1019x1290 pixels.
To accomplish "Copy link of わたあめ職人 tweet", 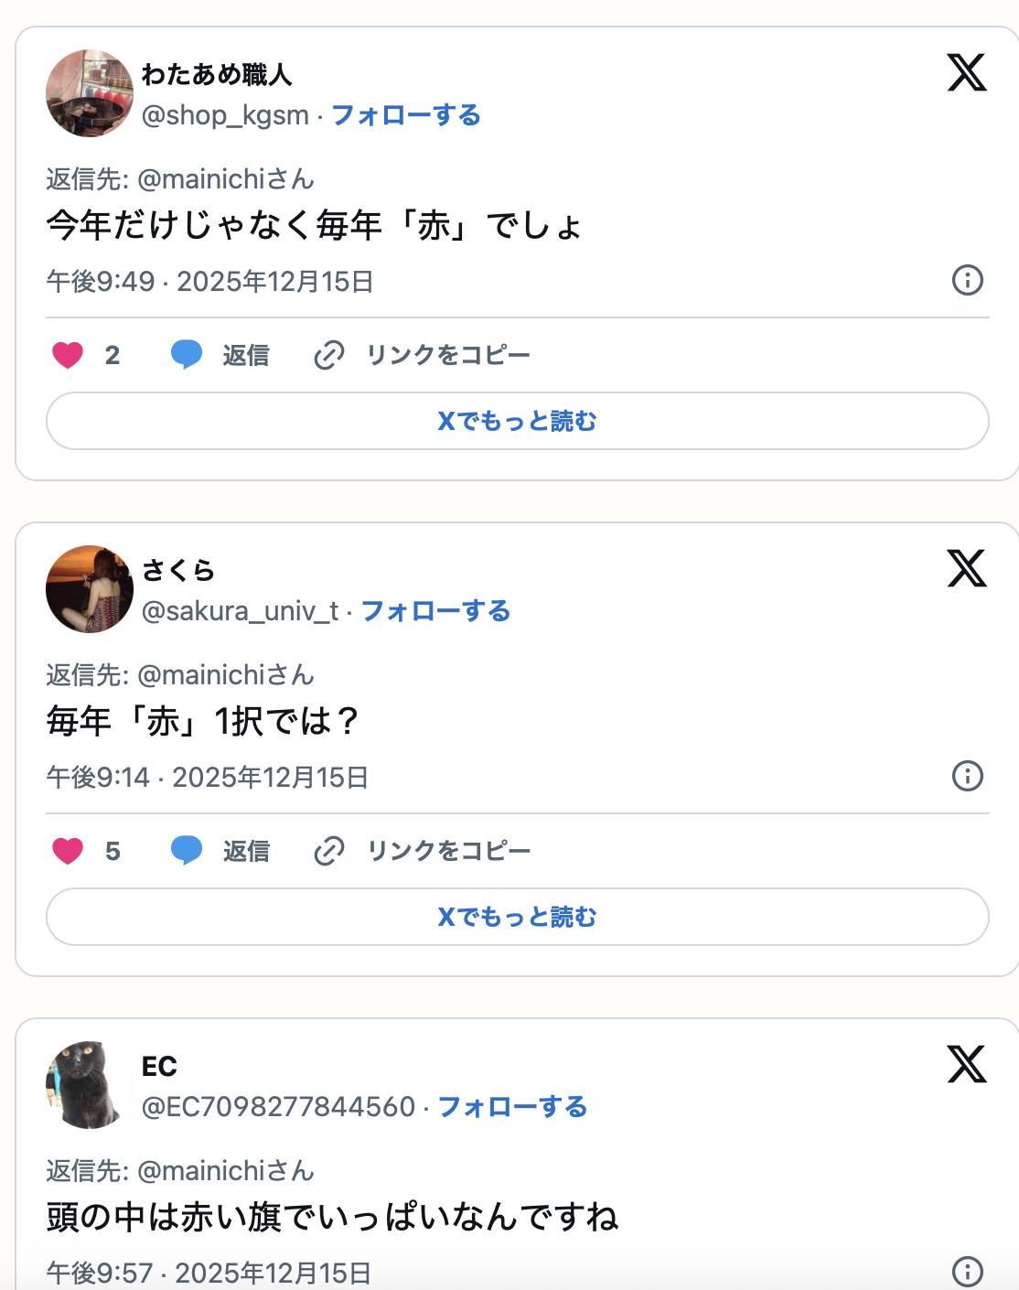I will [423, 355].
